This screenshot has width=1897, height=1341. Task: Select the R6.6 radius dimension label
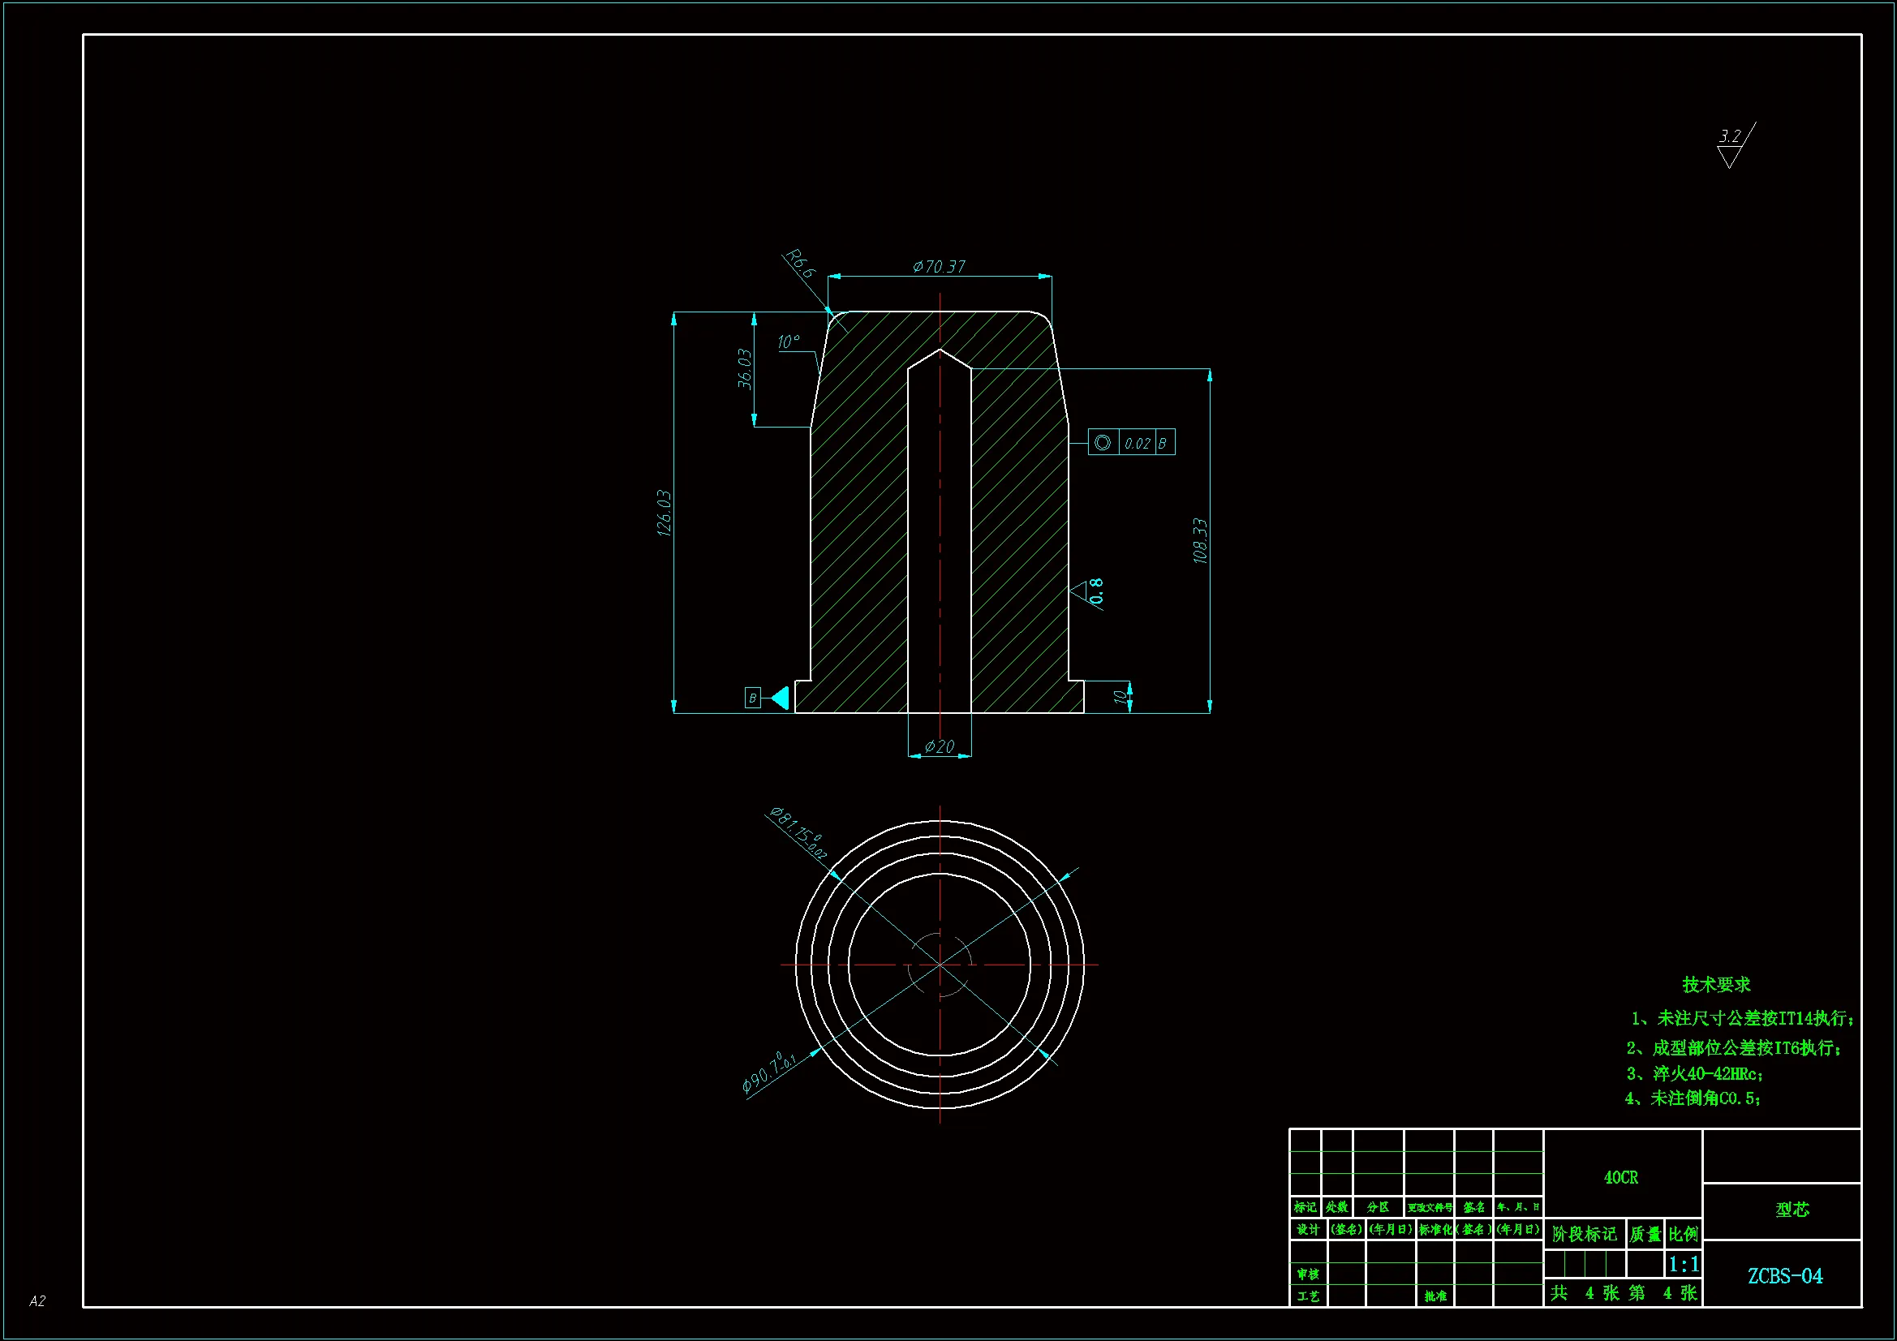tap(800, 264)
